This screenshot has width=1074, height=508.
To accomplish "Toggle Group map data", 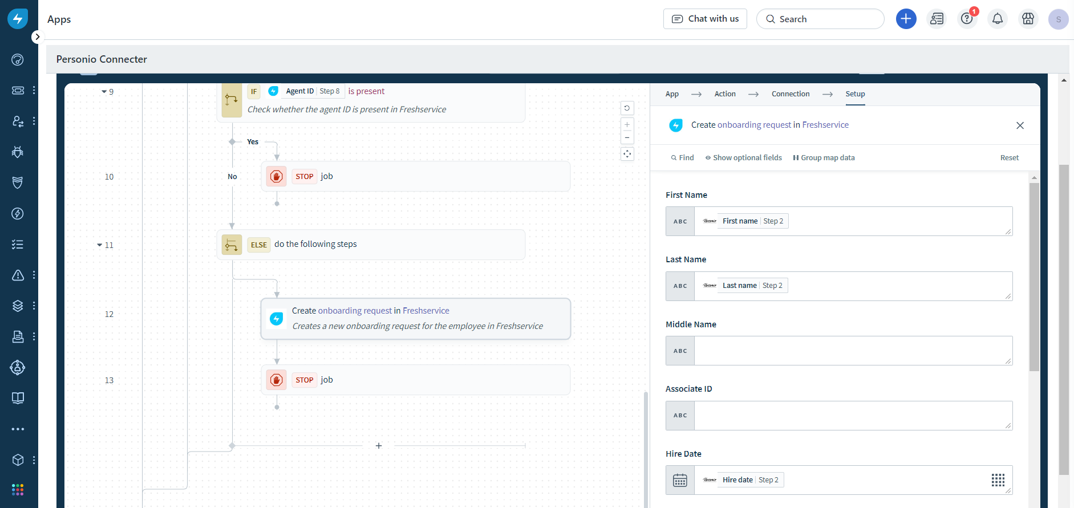I will click(x=824, y=158).
